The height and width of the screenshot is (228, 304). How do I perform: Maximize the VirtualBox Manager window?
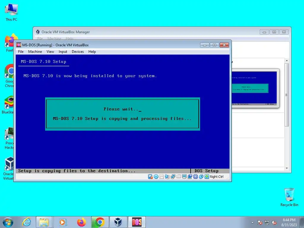[x=274, y=32]
